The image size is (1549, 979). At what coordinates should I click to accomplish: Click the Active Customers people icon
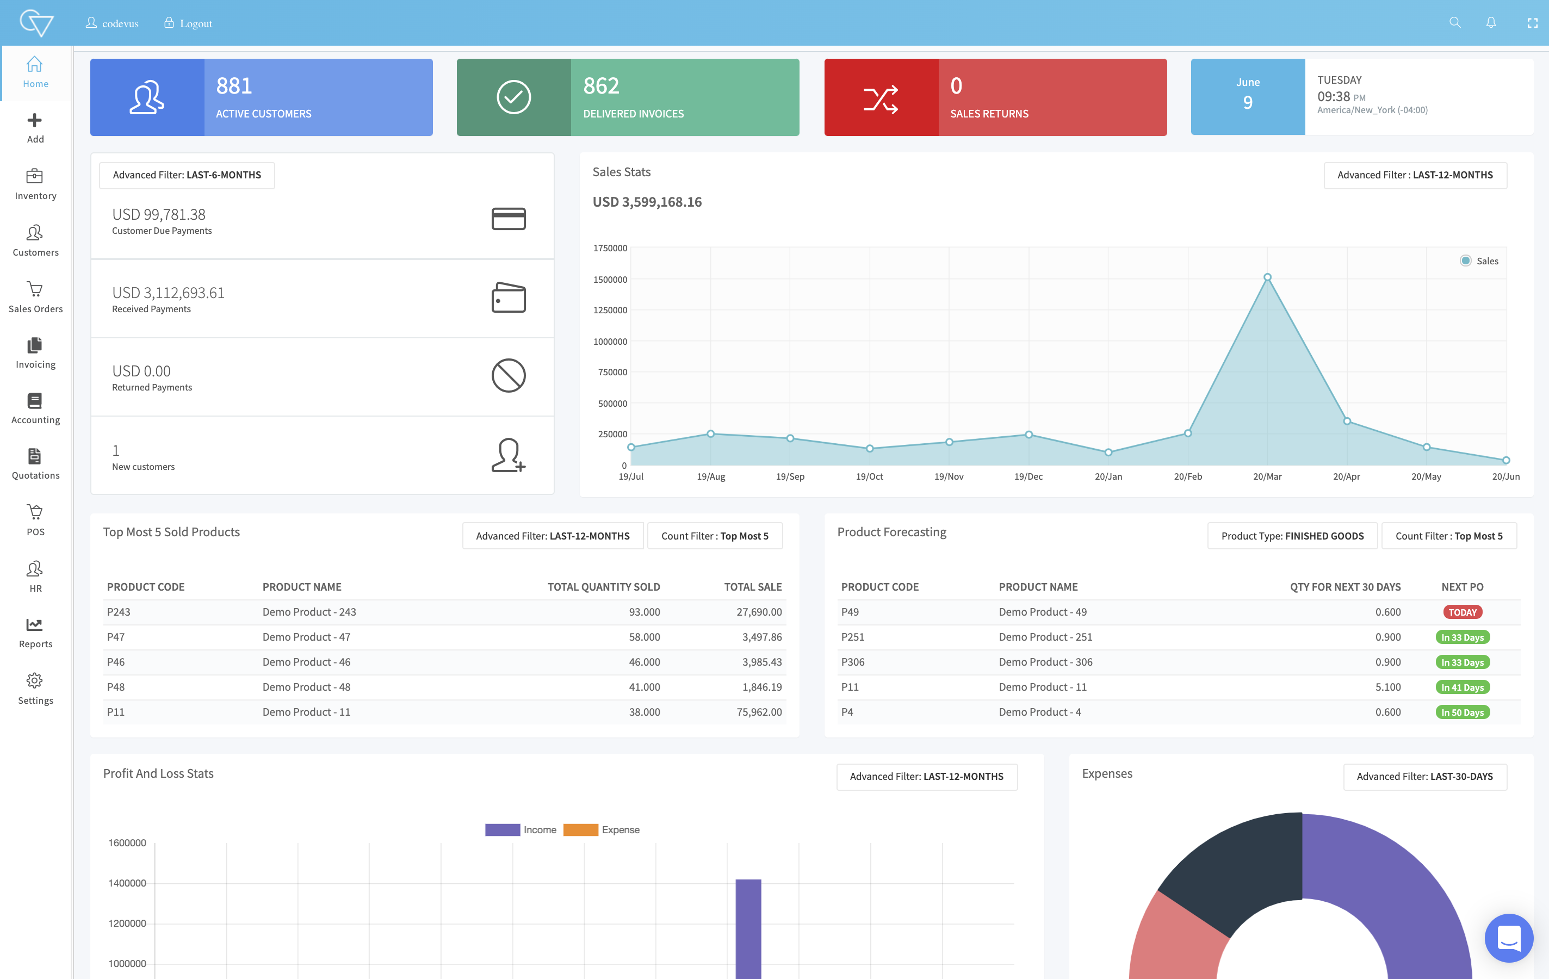click(147, 97)
